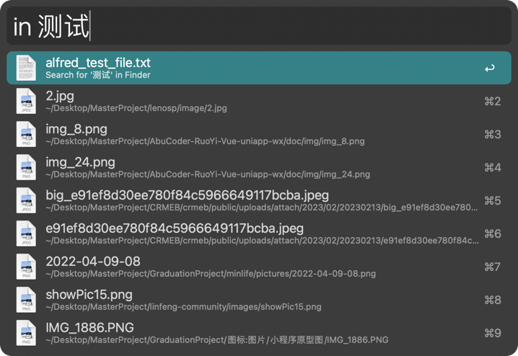Select the img_8.png result row
The image size is (518, 356).
76,129
